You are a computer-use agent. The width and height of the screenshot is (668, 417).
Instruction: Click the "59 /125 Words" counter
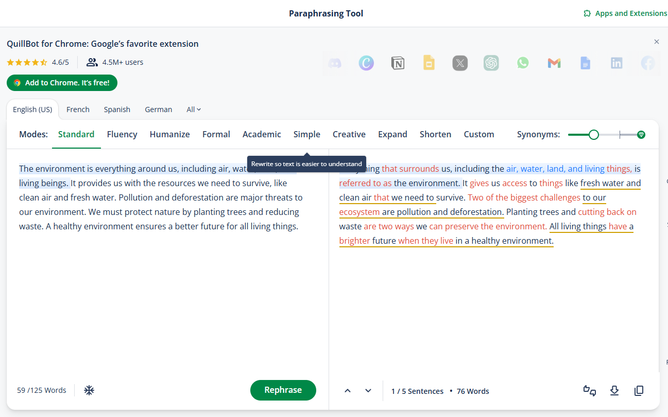point(42,390)
